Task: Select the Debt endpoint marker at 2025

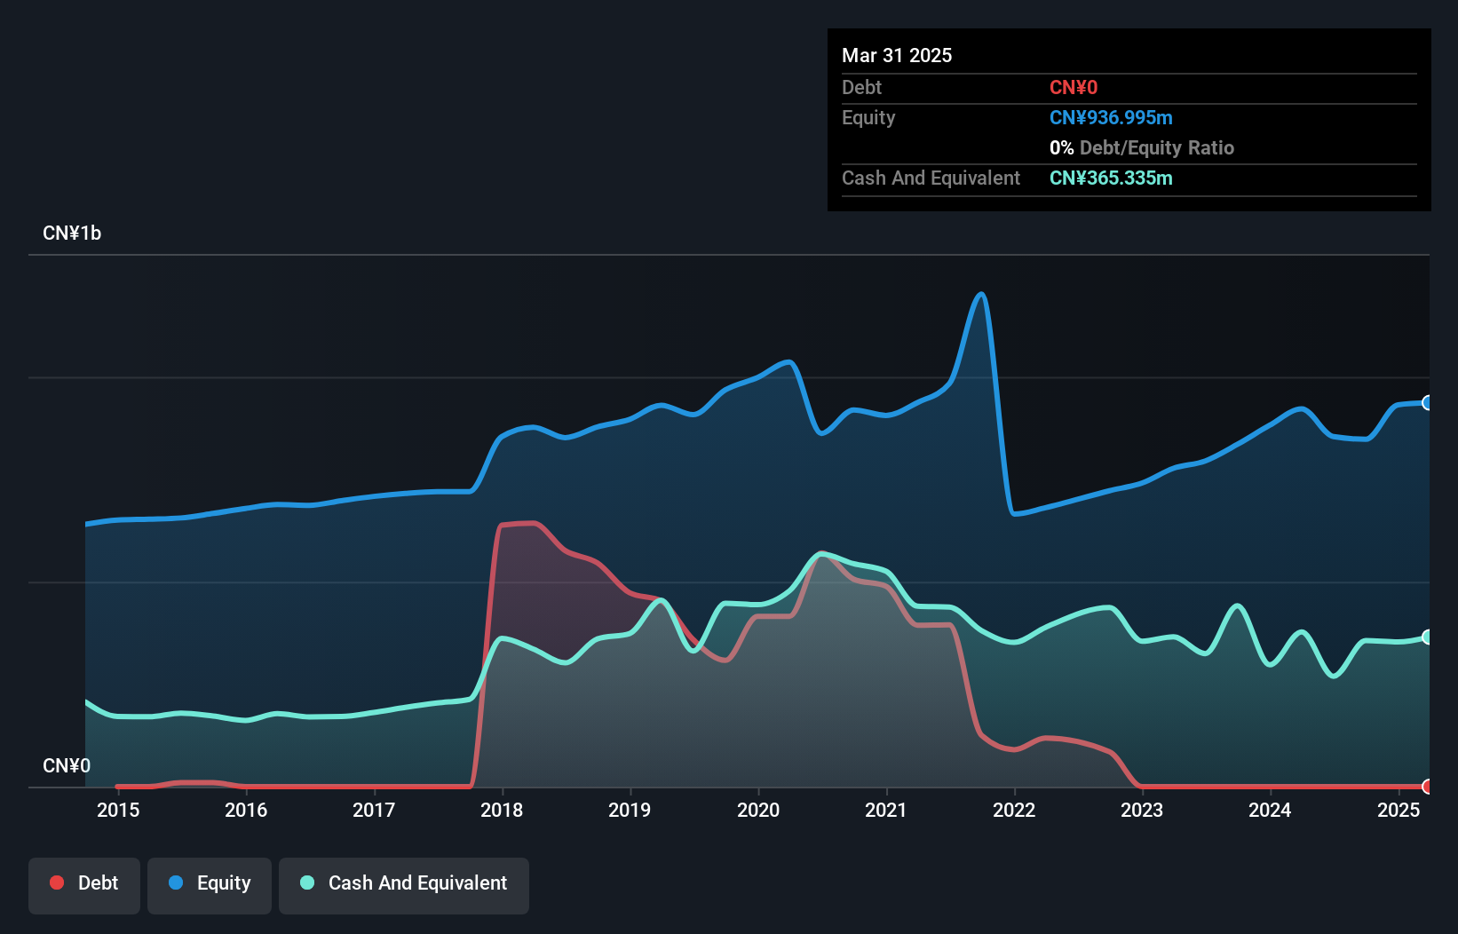Action: [x=1428, y=787]
